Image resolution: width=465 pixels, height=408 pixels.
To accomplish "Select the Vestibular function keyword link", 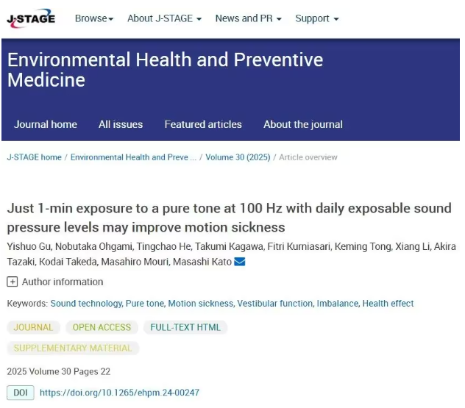I will pos(275,304).
